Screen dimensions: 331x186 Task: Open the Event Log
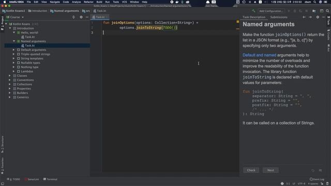click(317, 179)
